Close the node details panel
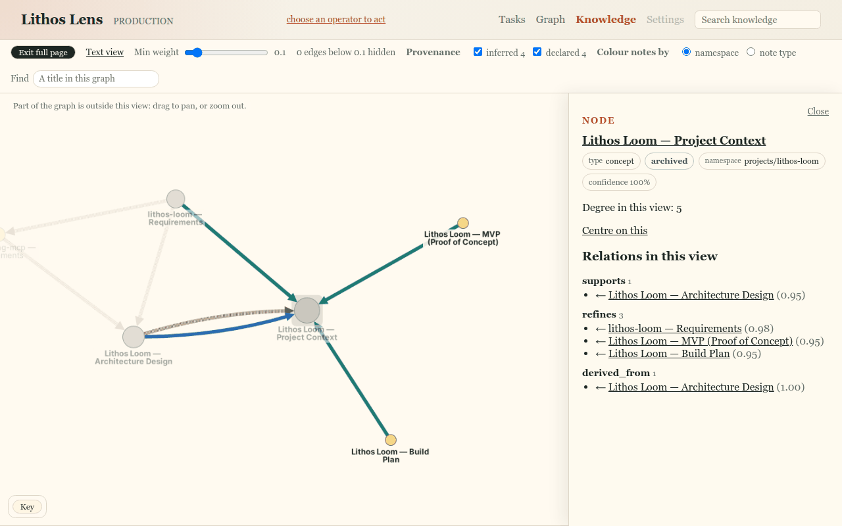Viewport: 842px width, 526px height. 818,111
